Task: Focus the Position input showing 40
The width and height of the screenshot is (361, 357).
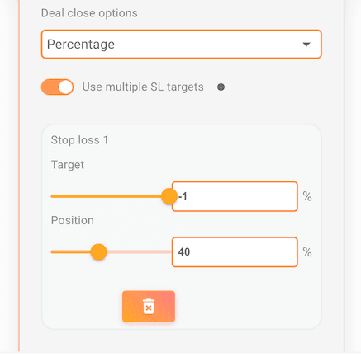Action: click(235, 252)
